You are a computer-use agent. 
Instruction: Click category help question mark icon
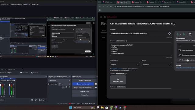(117, 61)
